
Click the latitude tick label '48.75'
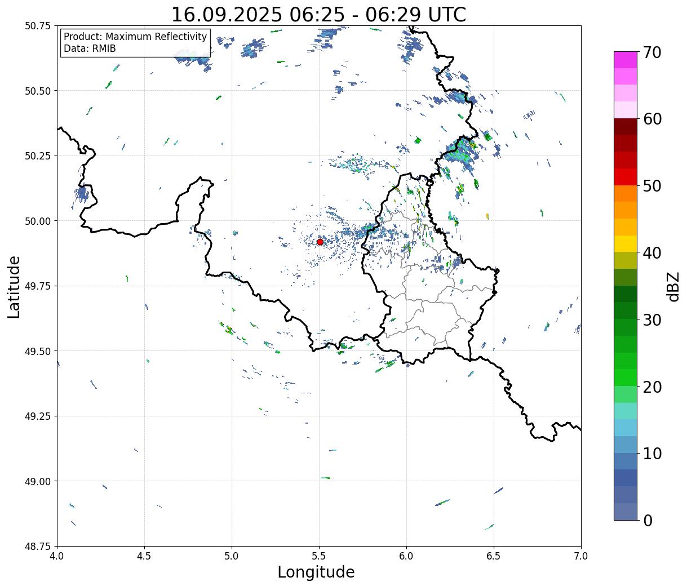(x=38, y=547)
